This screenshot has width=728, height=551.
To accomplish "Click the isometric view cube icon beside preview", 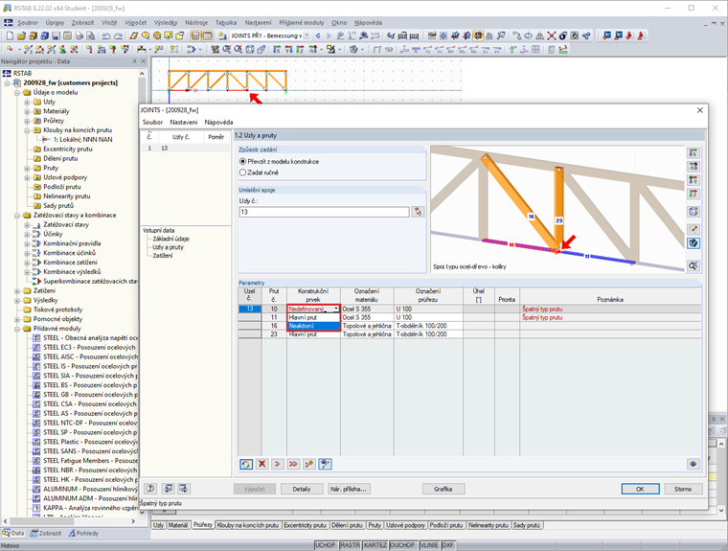I will pos(694,212).
